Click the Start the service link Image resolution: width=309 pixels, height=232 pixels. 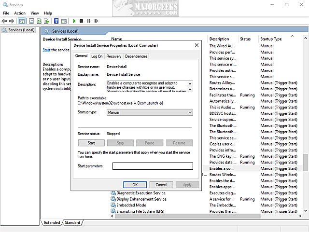click(46, 50)
